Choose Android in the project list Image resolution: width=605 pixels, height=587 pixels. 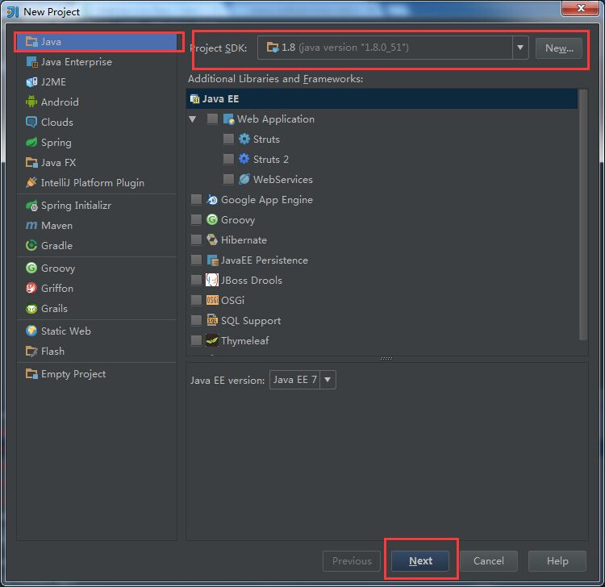tap(97, 102)
